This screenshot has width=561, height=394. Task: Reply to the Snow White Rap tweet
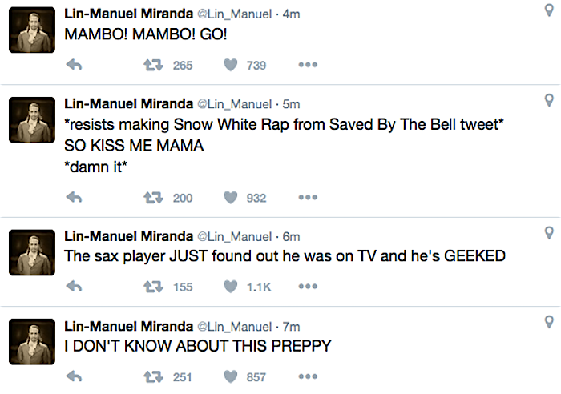[x=74, y=198]
